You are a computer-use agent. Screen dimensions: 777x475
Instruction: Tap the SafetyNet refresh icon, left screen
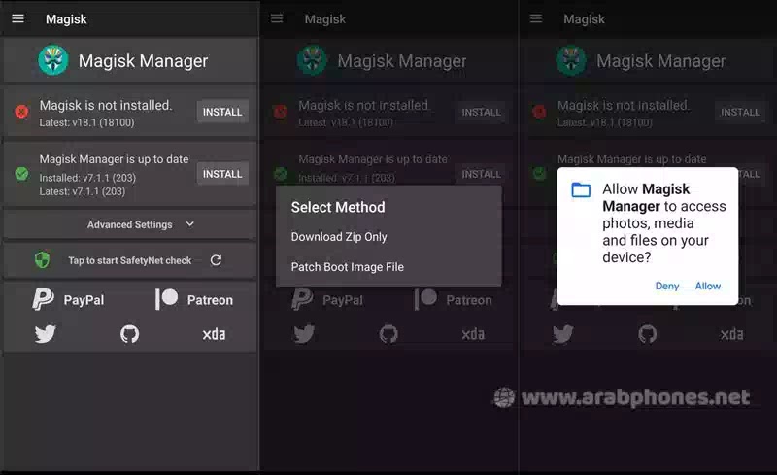click(x=216, y=260)
